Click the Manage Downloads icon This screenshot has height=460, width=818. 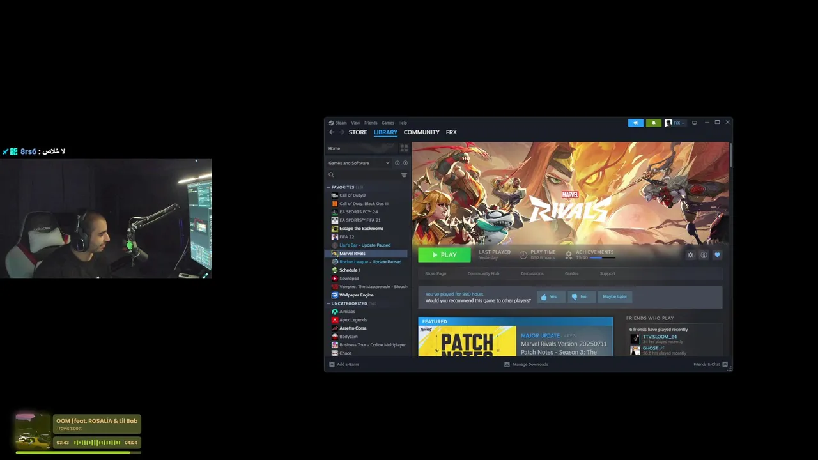coord(507,364)
